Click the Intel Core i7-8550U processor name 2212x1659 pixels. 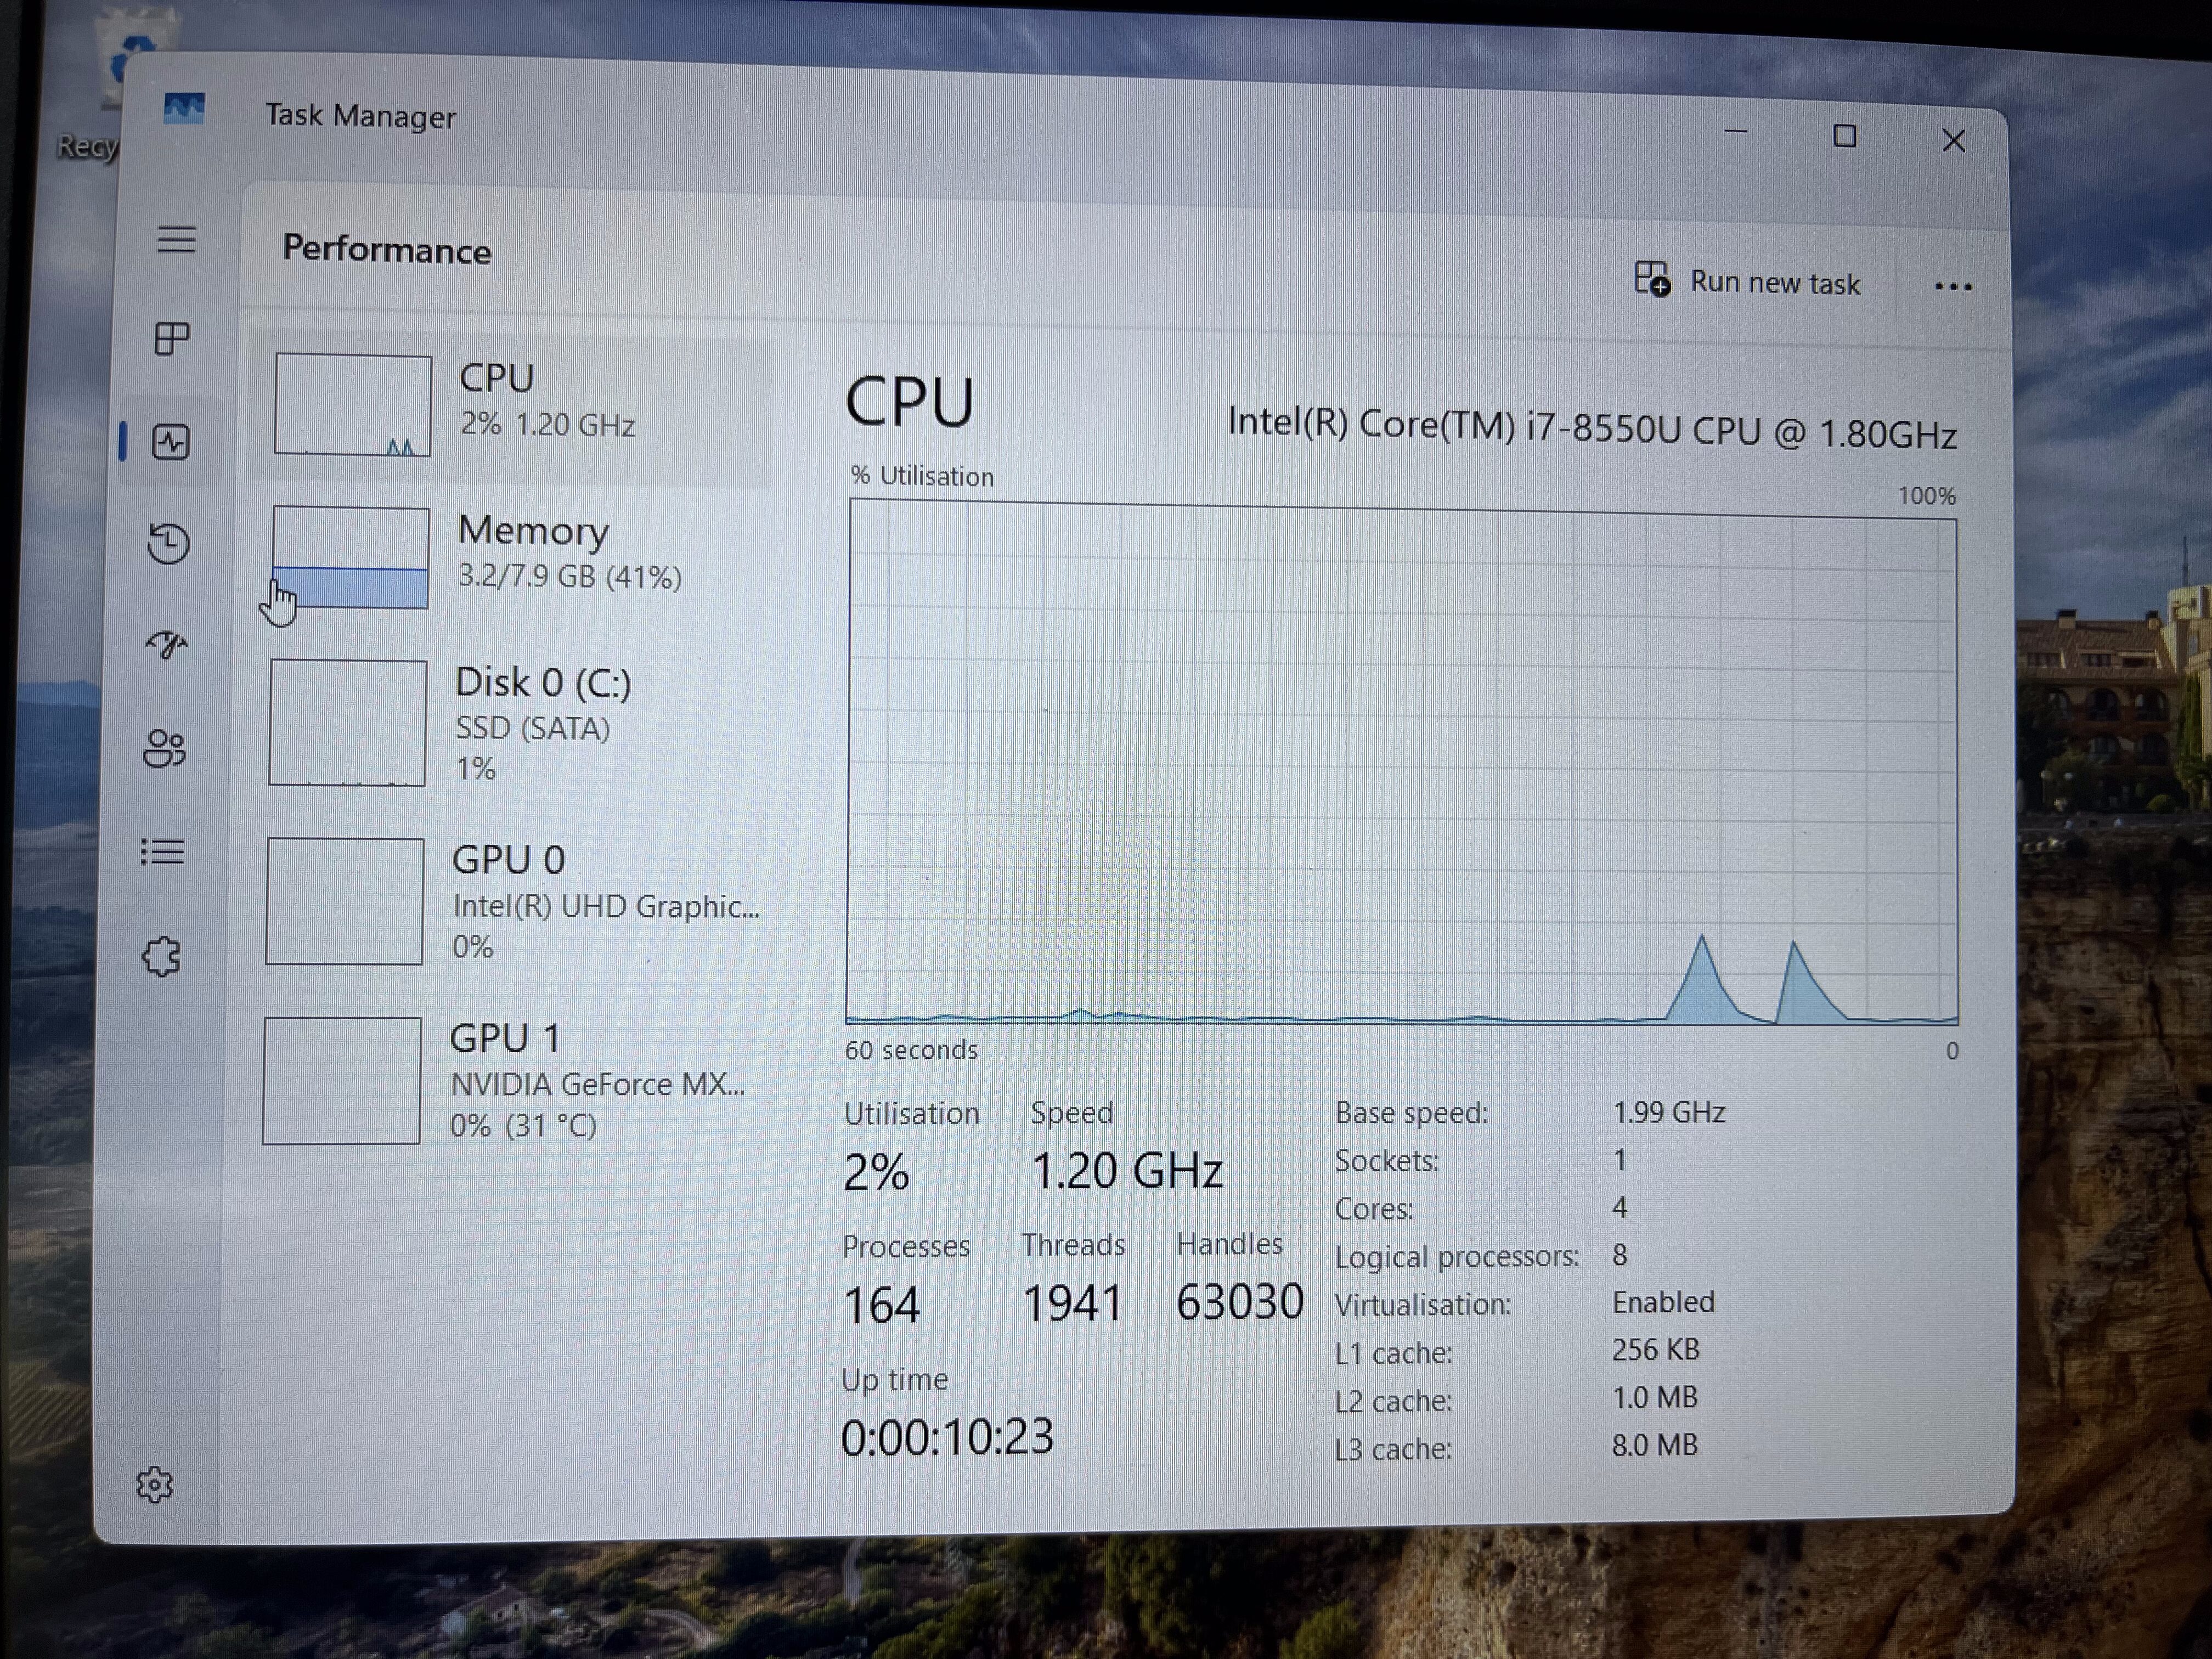(1591, 428)
